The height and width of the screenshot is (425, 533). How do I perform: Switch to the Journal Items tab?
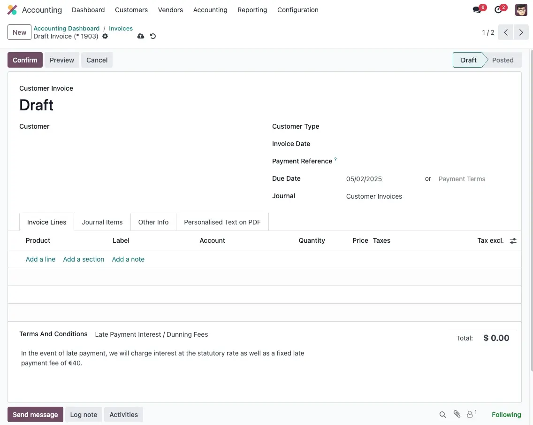point(102,222)
